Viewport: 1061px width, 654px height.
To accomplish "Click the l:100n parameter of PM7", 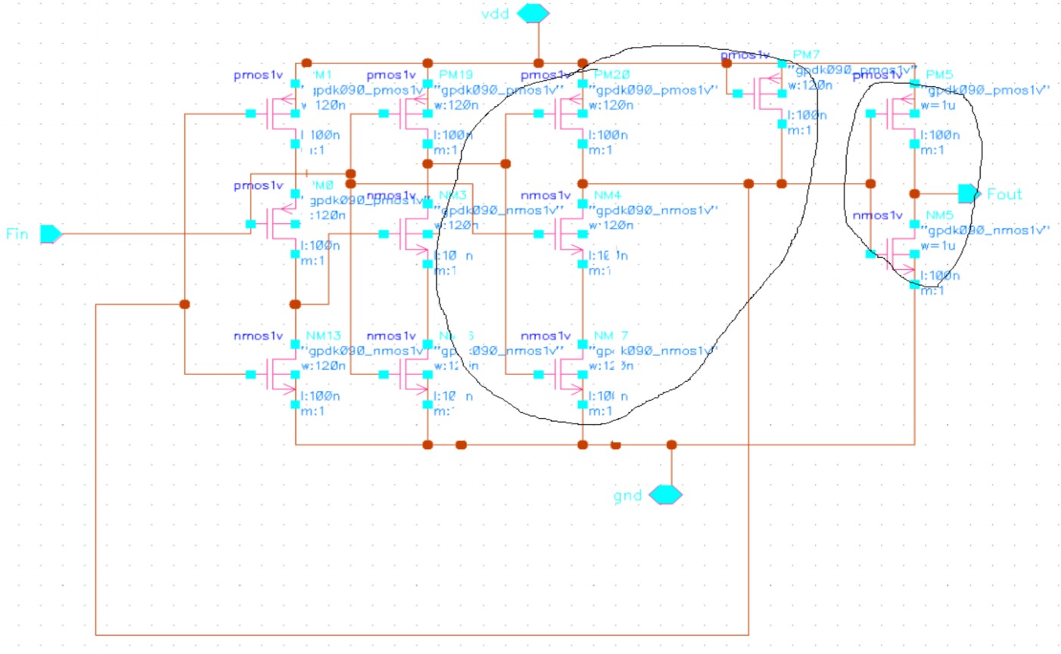I will [x=807, y=116].
